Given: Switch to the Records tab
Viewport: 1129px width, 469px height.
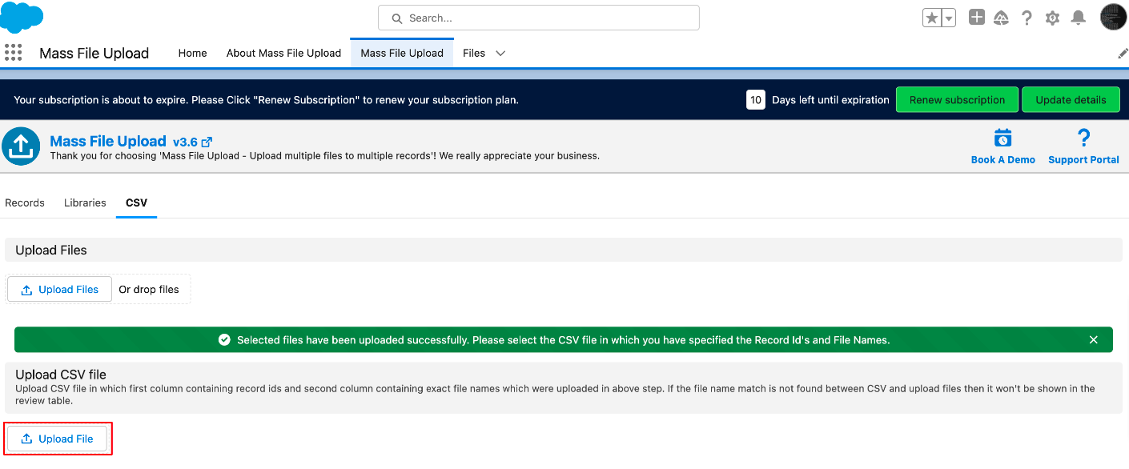Looking at the screenshot, I should tap(25, 202).
